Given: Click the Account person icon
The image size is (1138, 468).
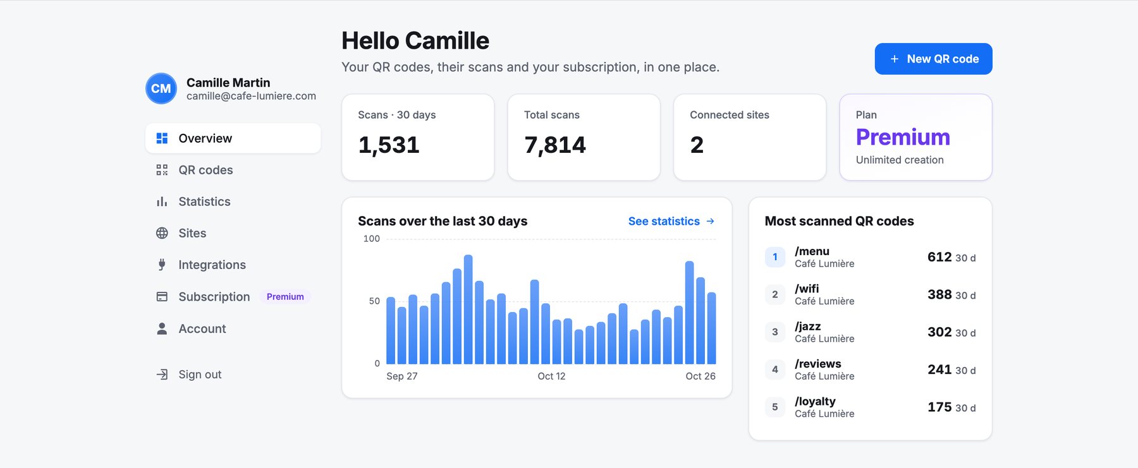Looking at the screenshot, I should (162, 328).
